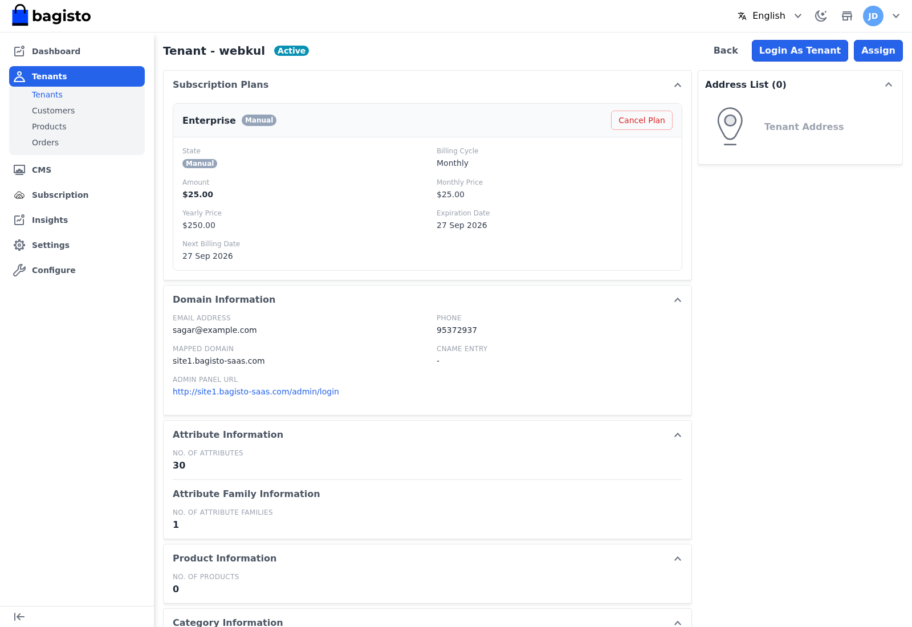The image size is (912, 627).
Task: Click the Back button
Action: click(726, 51)
